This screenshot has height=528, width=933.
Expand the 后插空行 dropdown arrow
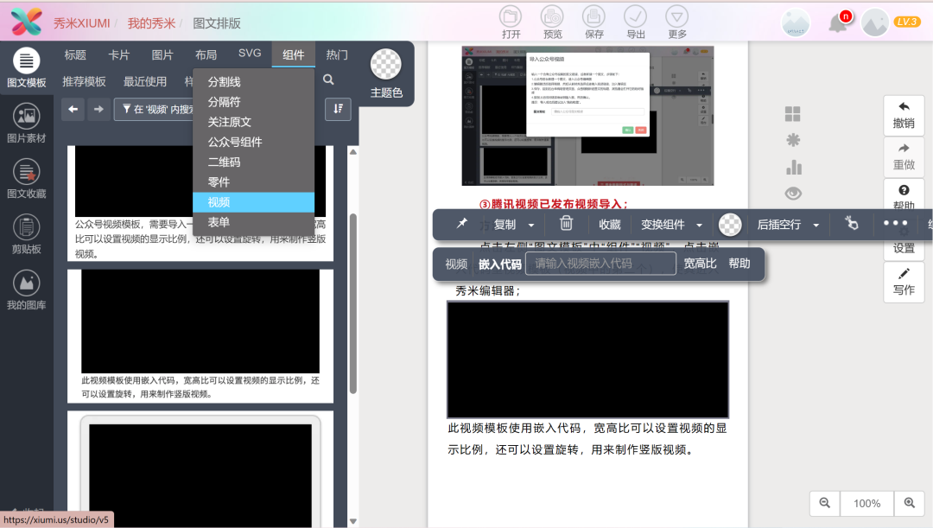click(816, 225)
